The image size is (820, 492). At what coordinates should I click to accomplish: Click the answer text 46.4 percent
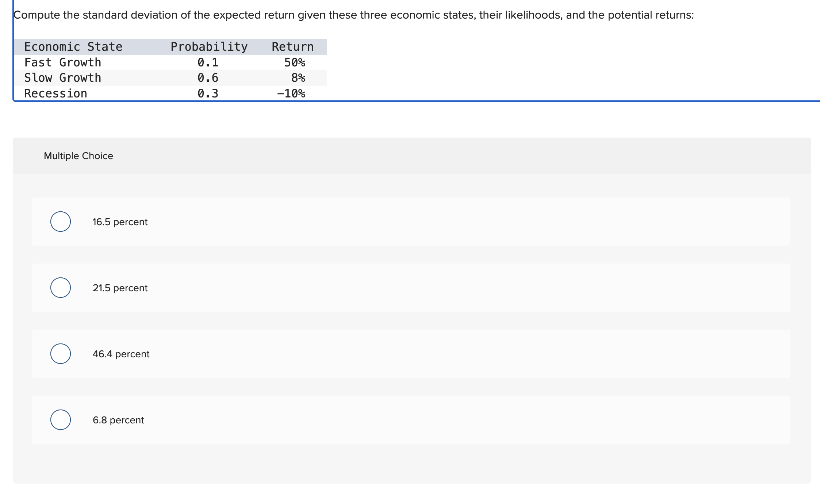point(121,354)
